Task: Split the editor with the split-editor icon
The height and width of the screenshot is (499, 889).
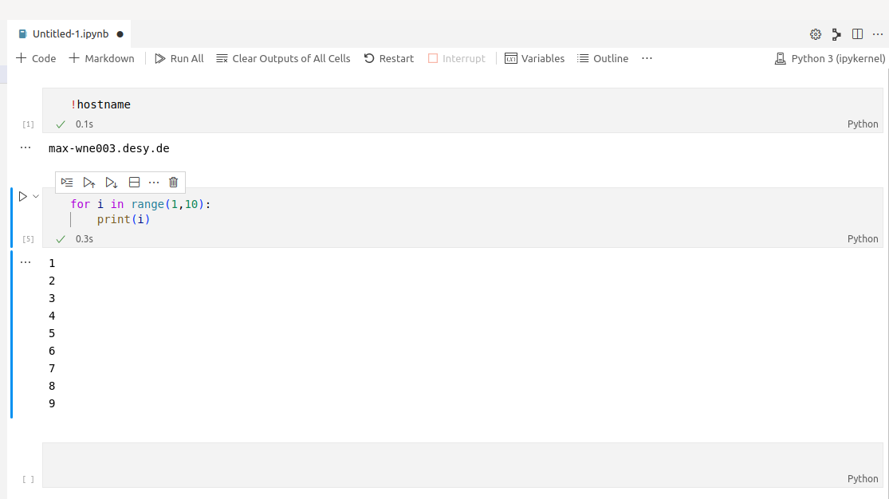Action: click(x=857, y=34)
